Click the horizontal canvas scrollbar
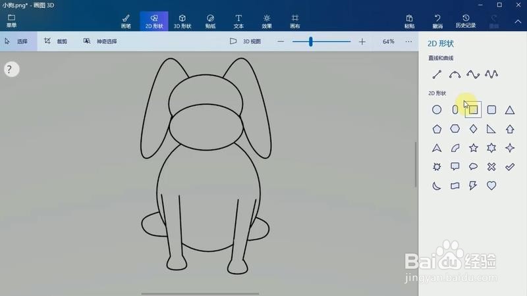 200,293
